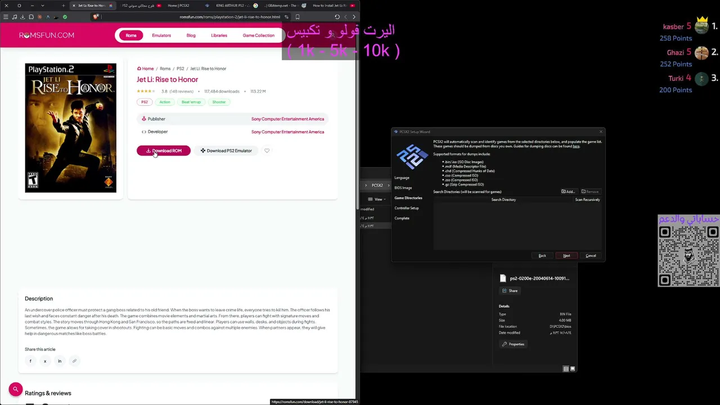
Task: Open browser downloads icon
Action: pos(22,17)
